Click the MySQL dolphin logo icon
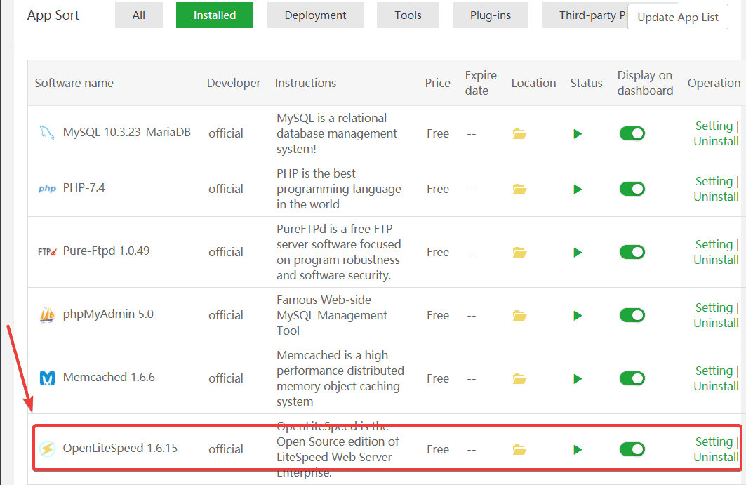This screenshot has width=746, height=485. point(47,133)
